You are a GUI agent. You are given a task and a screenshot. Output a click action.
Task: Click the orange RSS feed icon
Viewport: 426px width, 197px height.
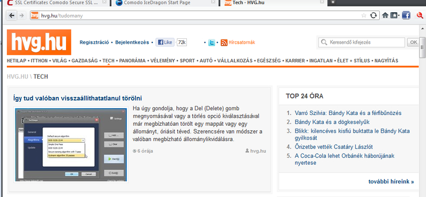224,43
